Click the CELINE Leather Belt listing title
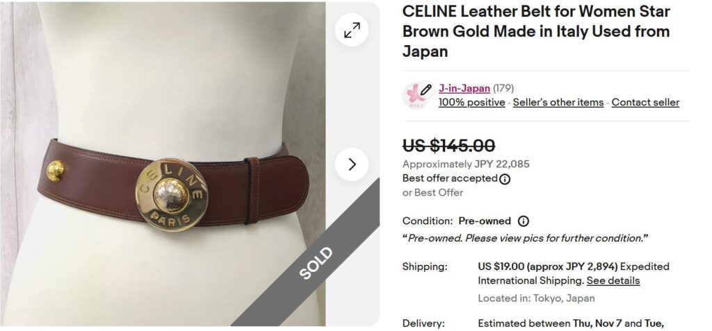This screenshot has width=712, height=331. point(536,31)
